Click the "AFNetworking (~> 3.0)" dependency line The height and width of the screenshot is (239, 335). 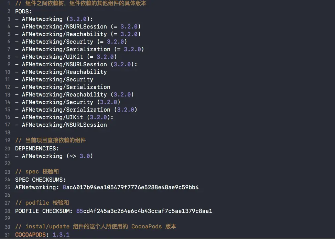[x=54, y=156]
